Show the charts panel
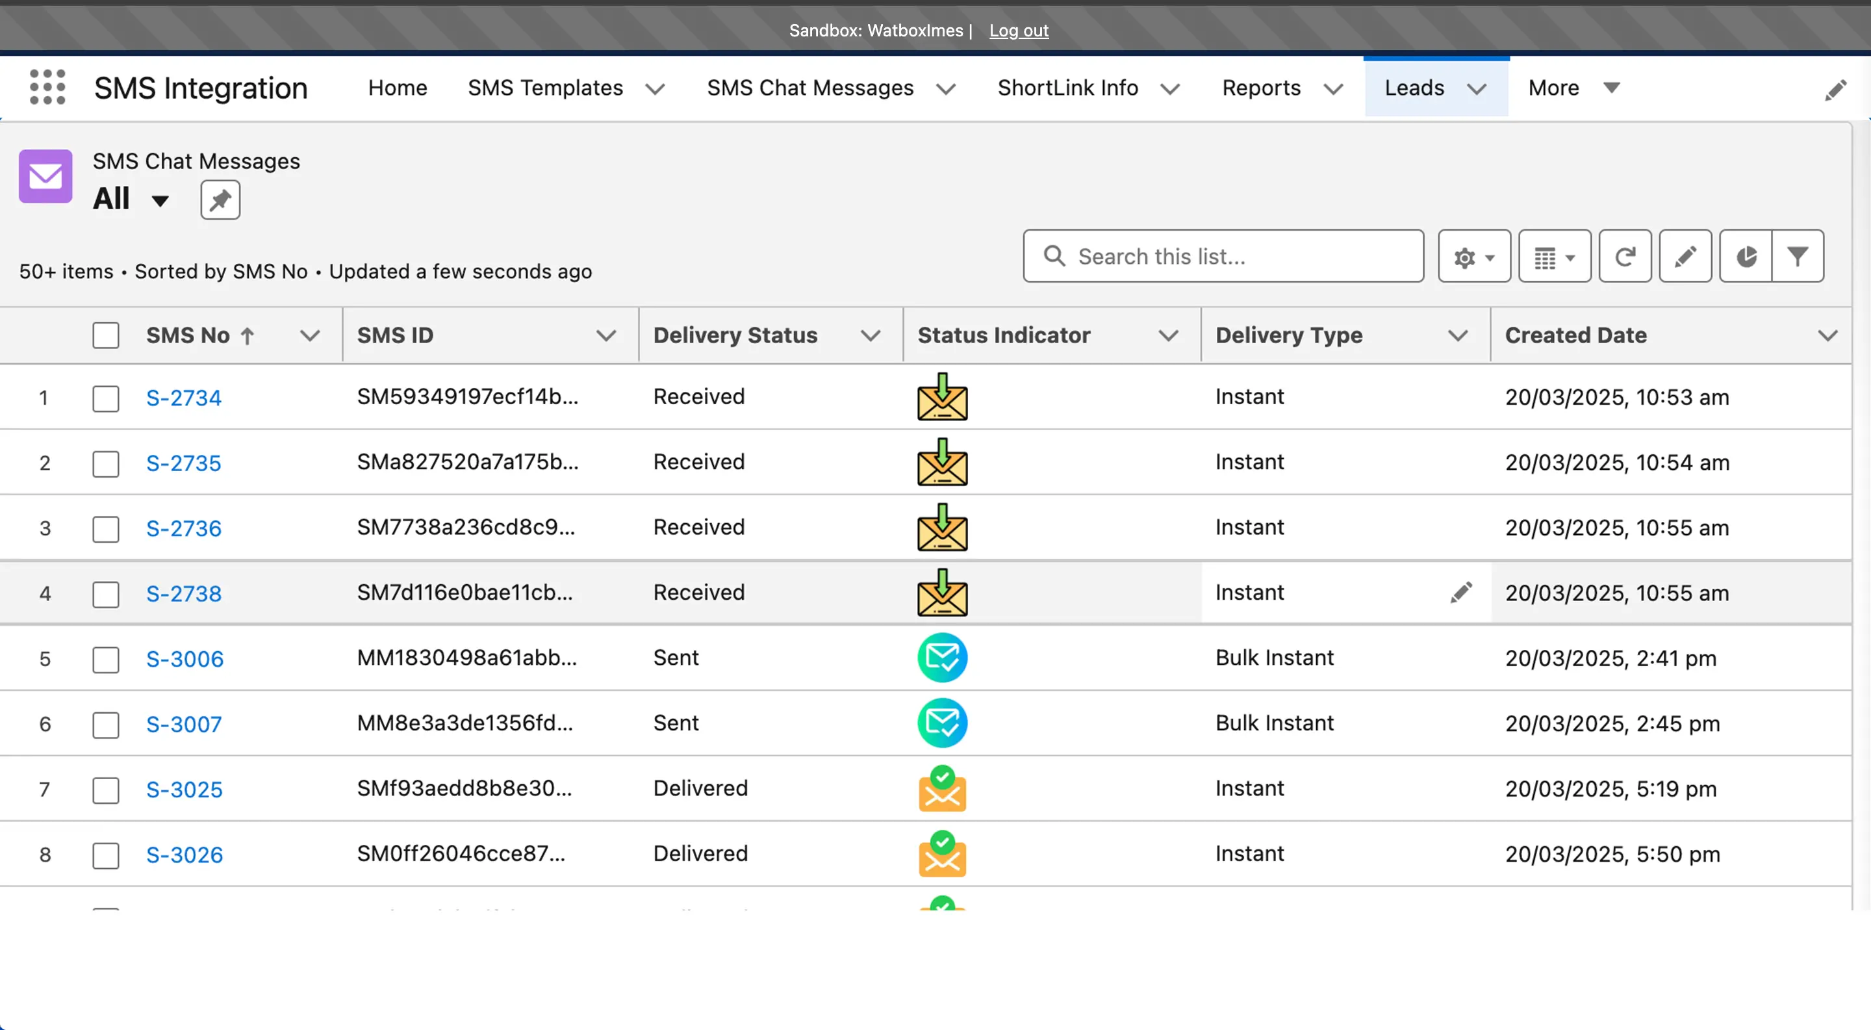The height and width of the screenshot is (1030, 1871). (x=1746, y=257)
